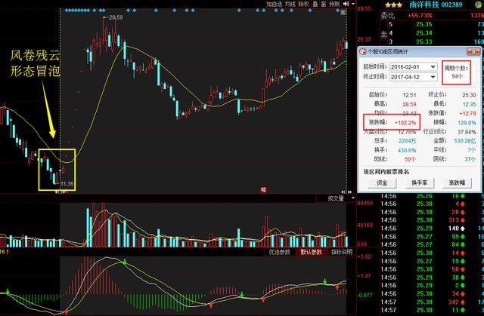Image resolution: width=484 pixels, height=316 pixels.
Task: Click the colorful globe icon beside 002389
Action: [479, 5]
